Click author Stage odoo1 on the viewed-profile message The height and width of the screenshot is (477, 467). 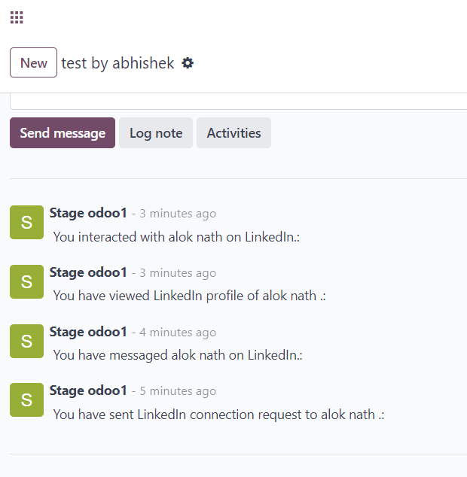88,272
